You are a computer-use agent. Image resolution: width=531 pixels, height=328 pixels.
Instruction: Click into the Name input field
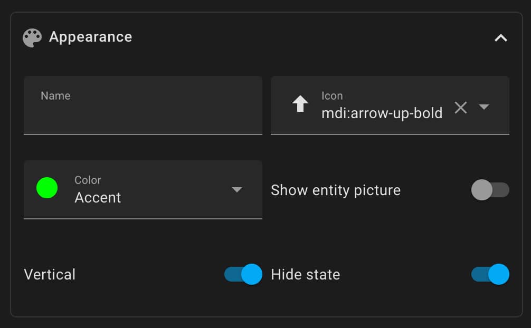(x=143, y=105)
